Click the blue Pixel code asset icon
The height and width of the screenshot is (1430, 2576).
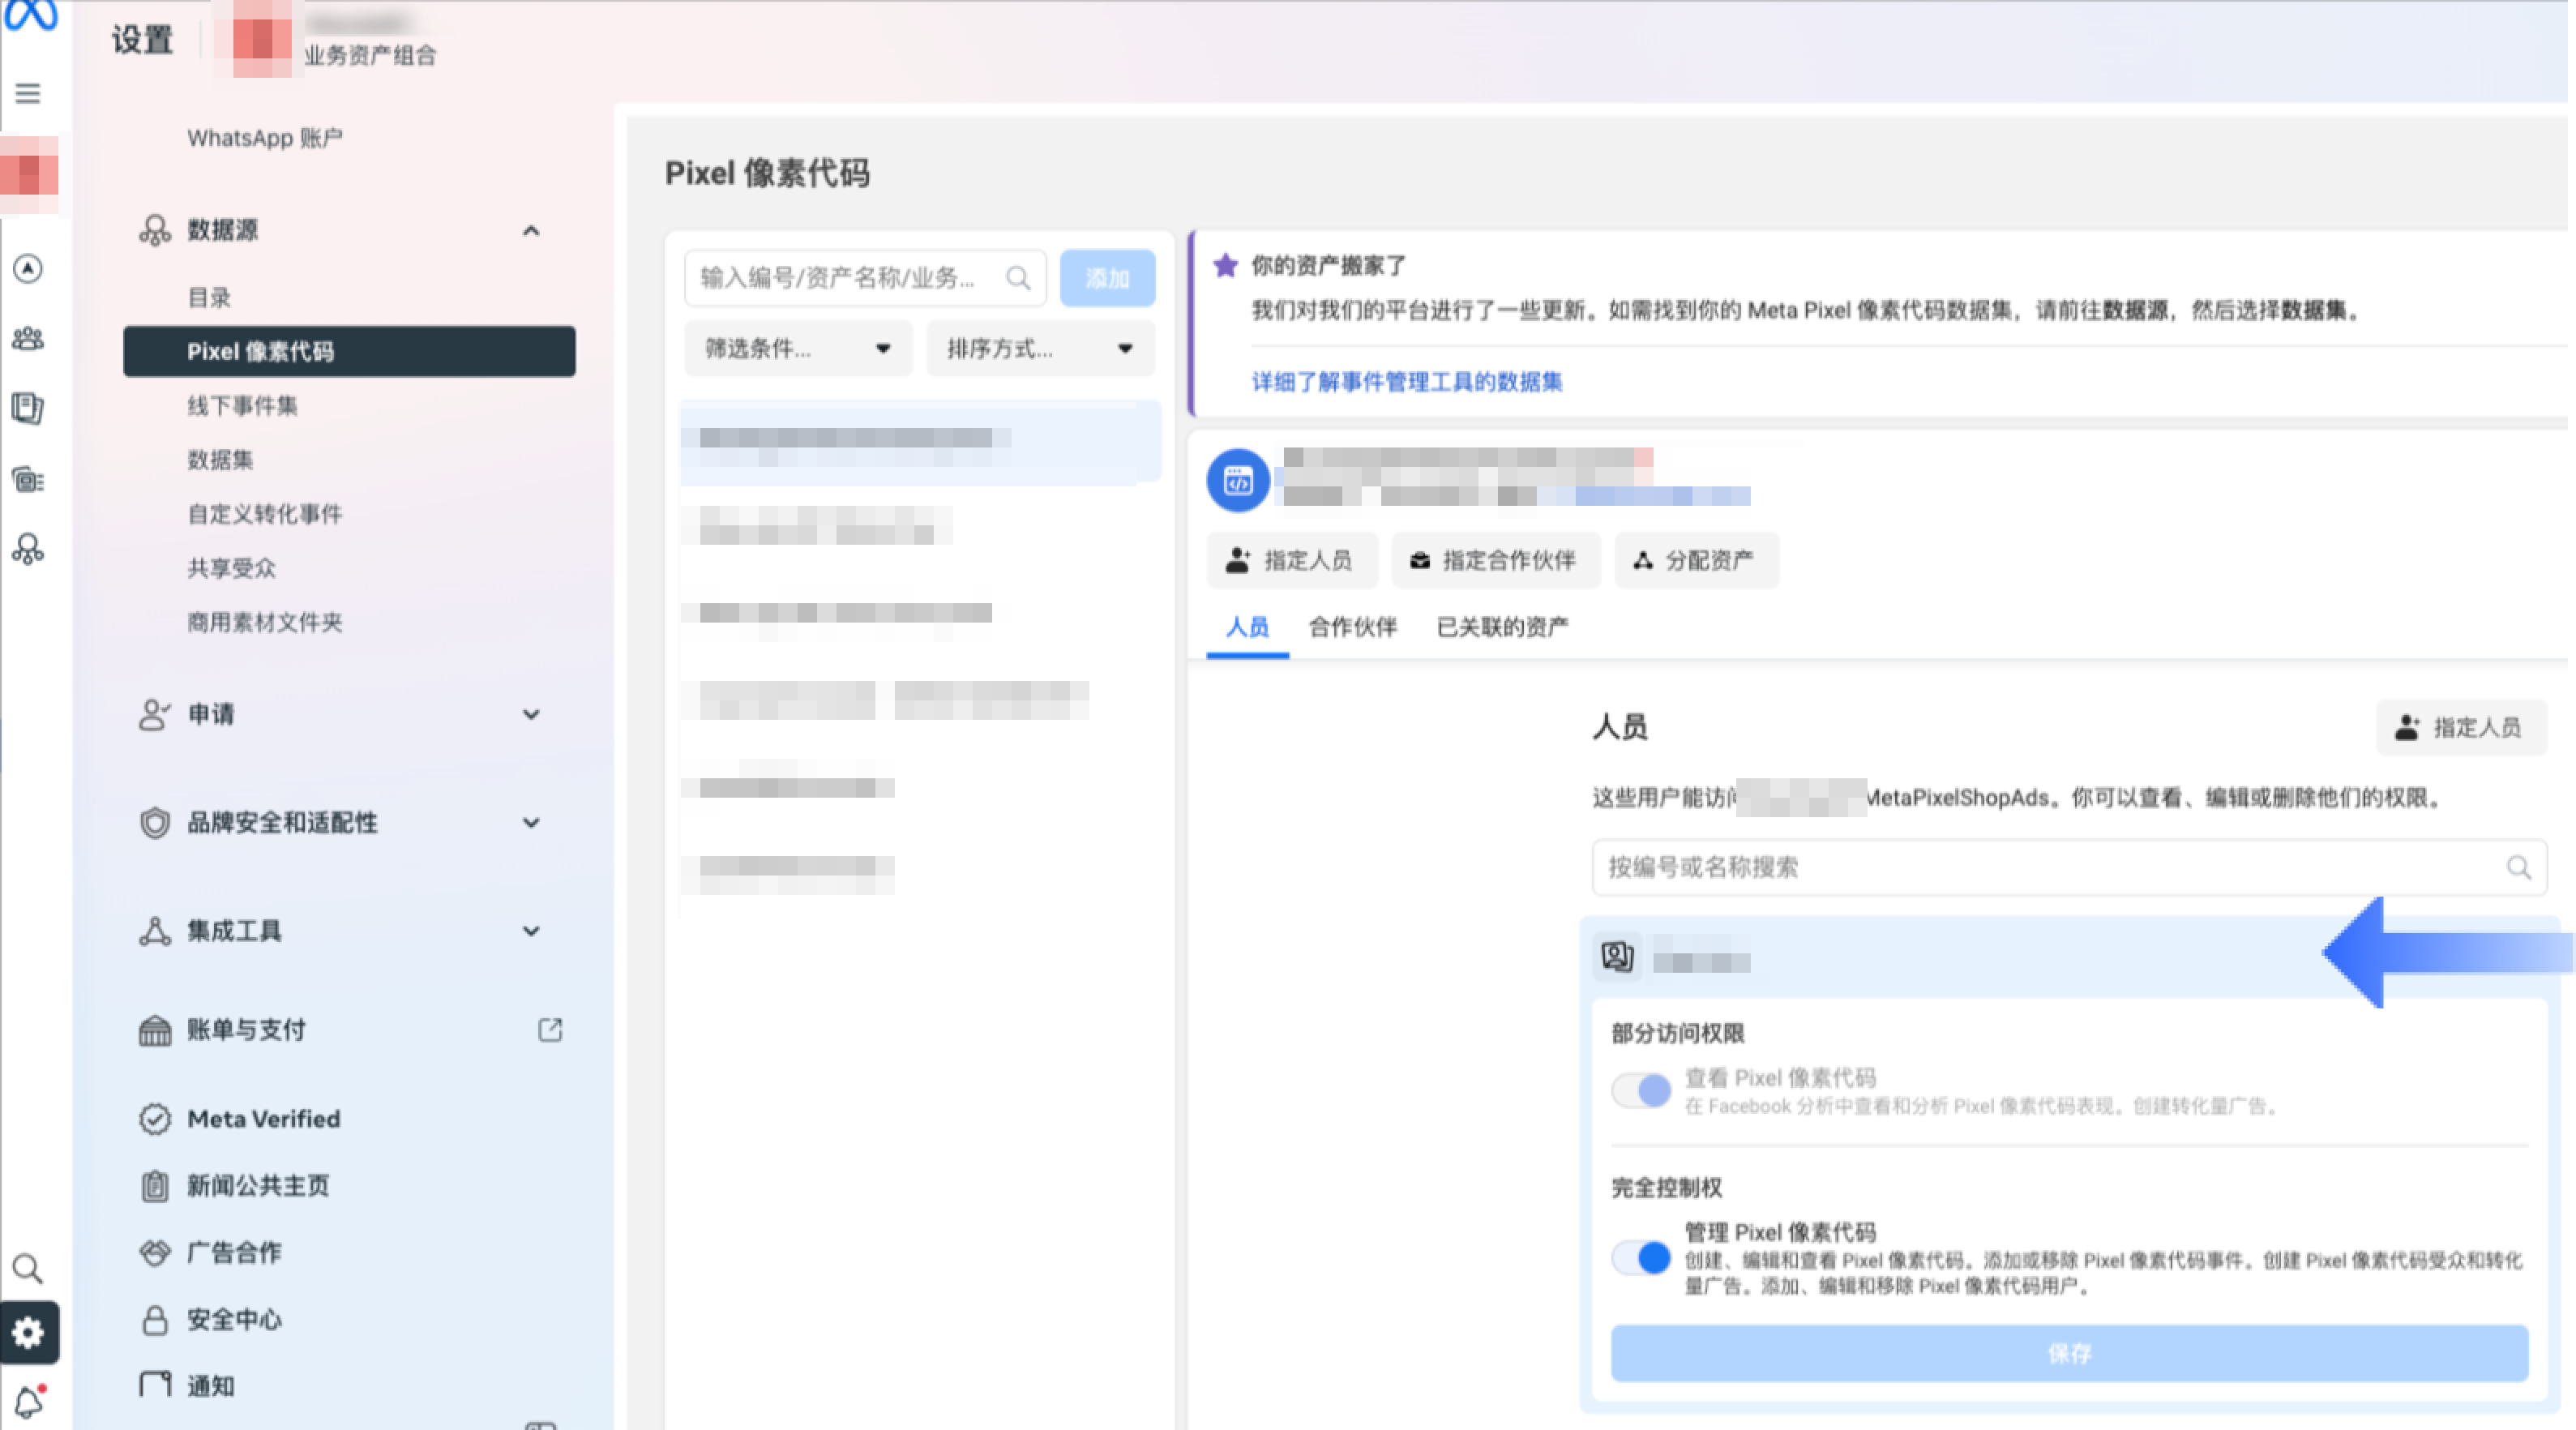tap(1238, 481)
